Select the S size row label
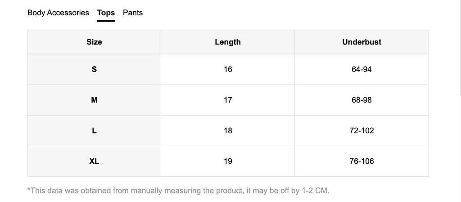 [x=94, y=69]
